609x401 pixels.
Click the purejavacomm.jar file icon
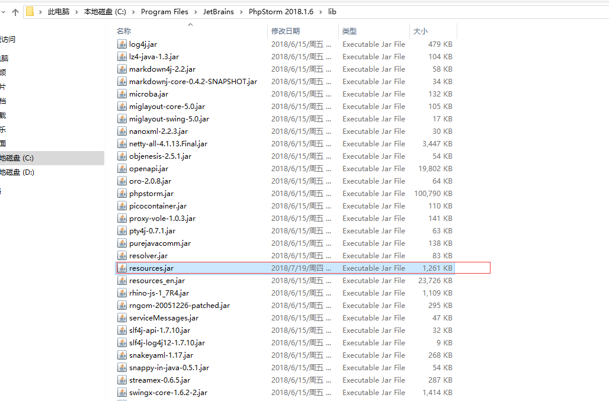(122, 243)
